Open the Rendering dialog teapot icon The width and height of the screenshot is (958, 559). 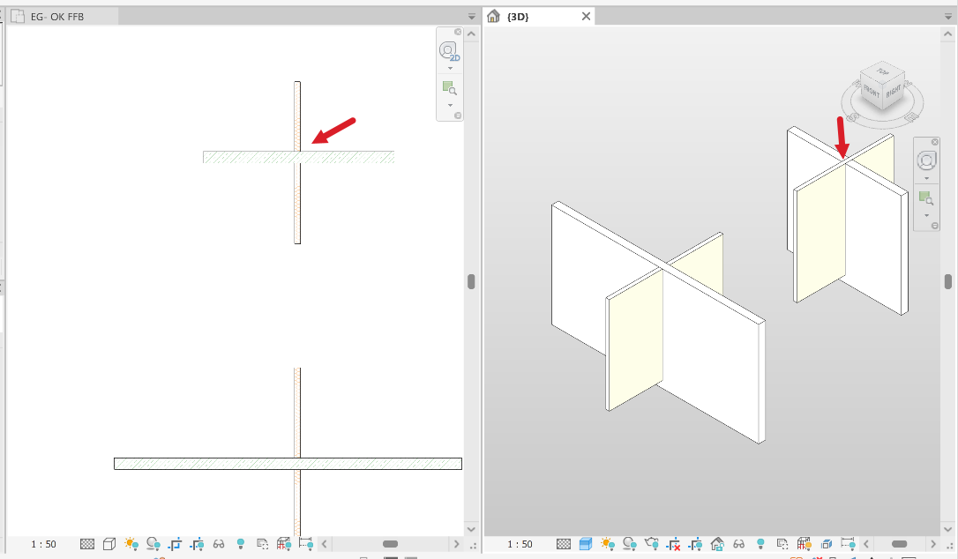coord(651,543)
